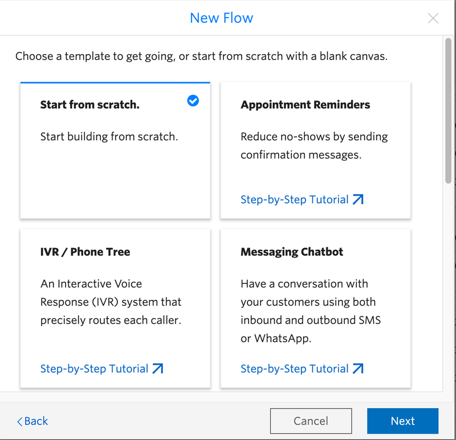Click the dialog close X icon
Image resolution: width=456 pixels, height=440 pixels.
pyautogui.click(x=433, y=18)
